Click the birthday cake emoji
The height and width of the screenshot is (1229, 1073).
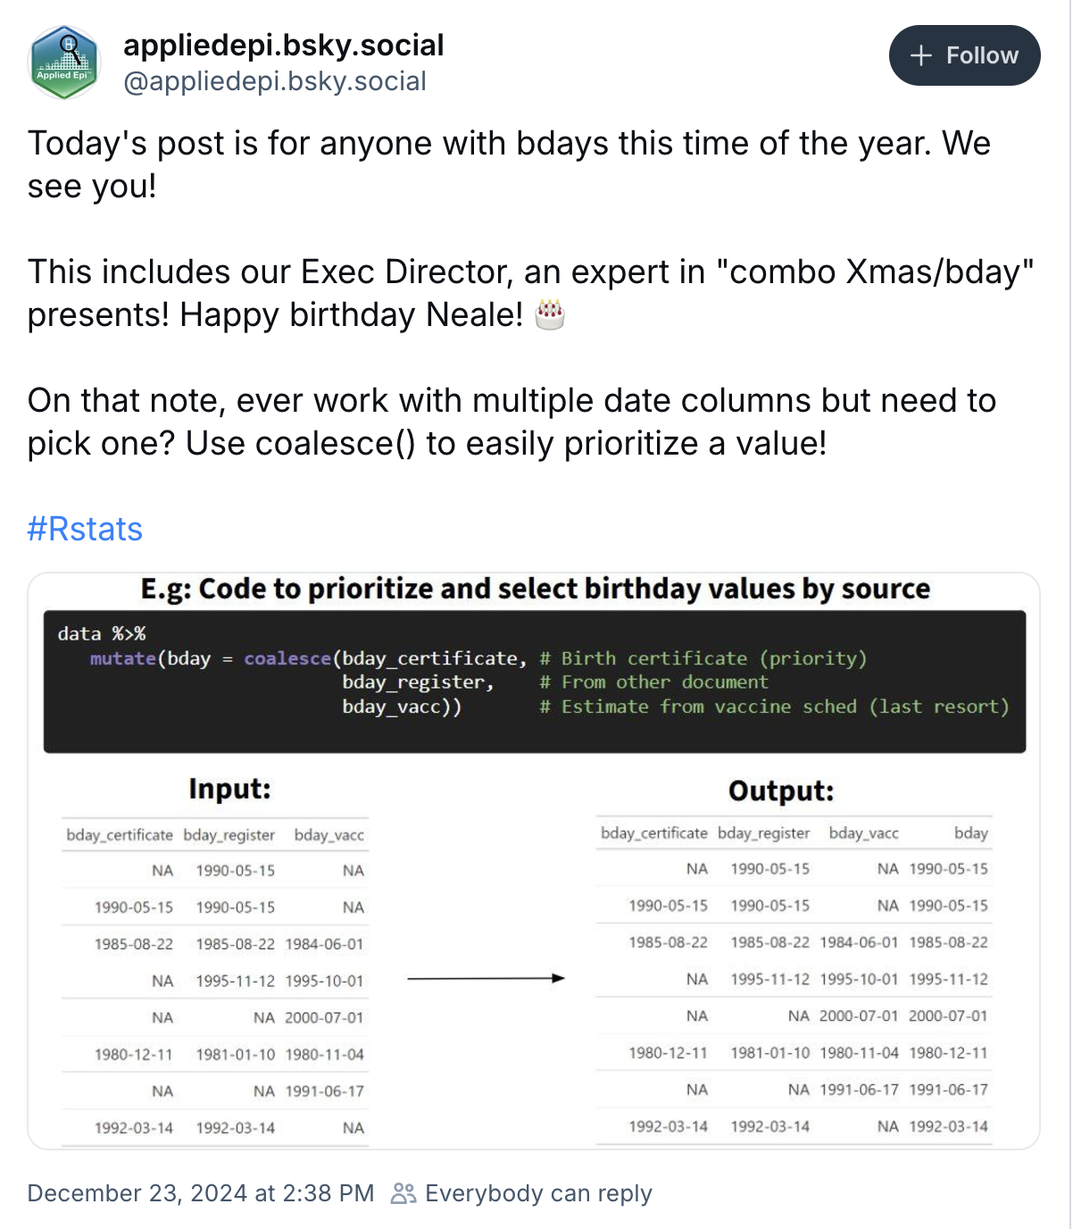550,314
